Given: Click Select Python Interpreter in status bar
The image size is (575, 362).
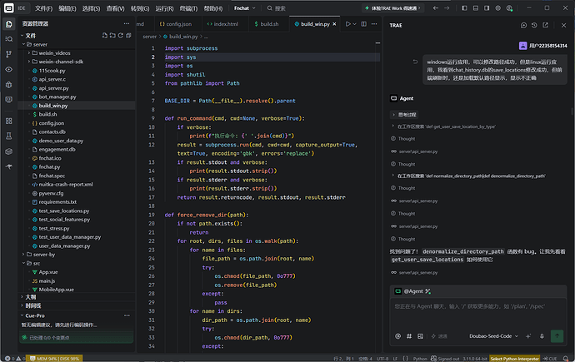Looking at the screenshot, I should click(x=514, y=359).
